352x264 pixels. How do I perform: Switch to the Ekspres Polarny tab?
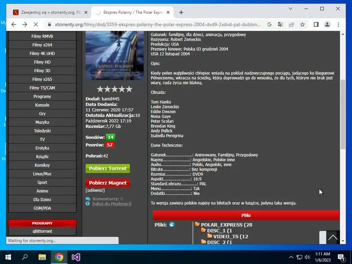click(x=132, y=12)
